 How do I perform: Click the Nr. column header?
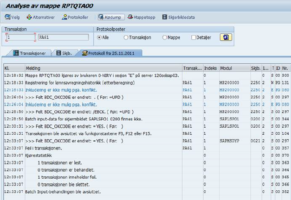[285, 69]
